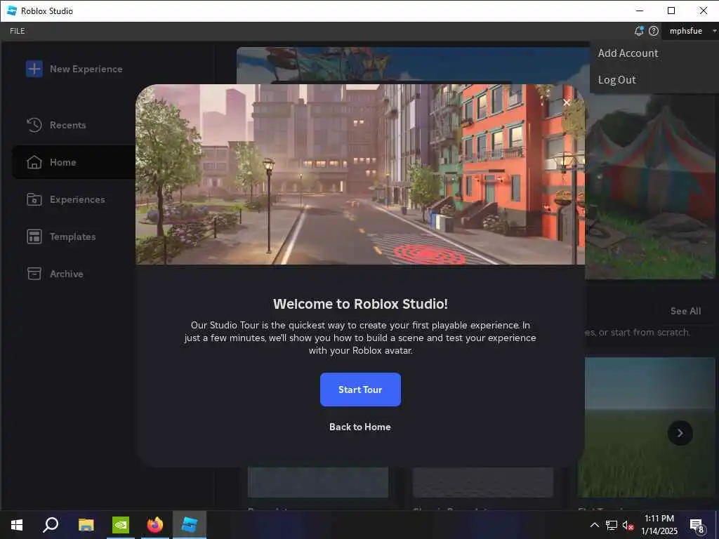The height and width of the screenshot is (539, 719).
Task: Open the notifications bell icon
Action: [639, 31]
